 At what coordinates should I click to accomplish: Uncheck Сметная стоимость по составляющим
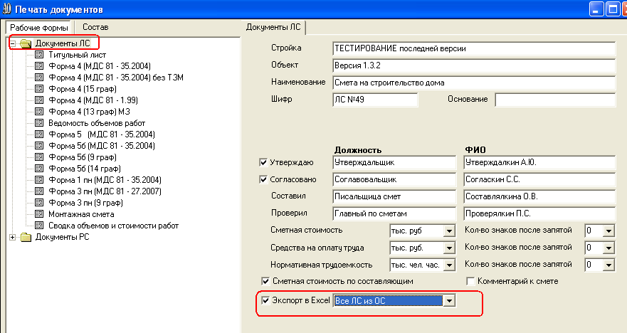[265, 282]
